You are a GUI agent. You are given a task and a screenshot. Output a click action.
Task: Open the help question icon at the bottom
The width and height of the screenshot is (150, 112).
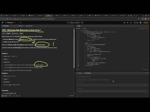[20, 96]
